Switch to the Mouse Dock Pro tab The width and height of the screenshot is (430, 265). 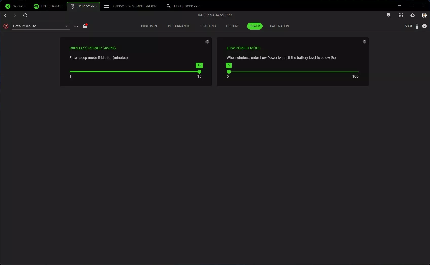[183, 6]
